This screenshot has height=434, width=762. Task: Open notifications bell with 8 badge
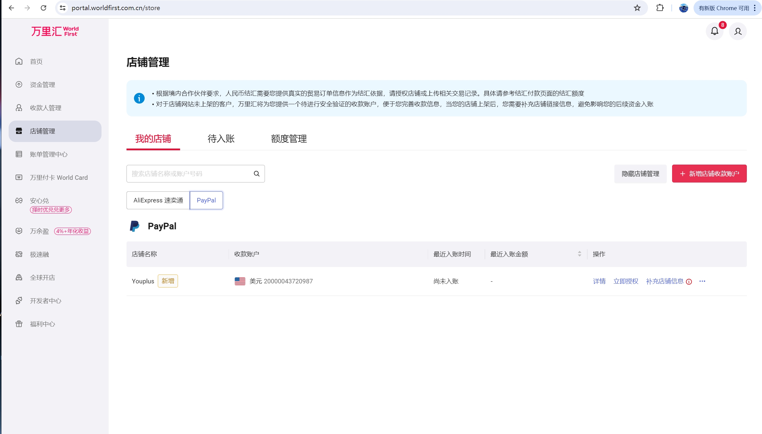click(x=715, y=31)
